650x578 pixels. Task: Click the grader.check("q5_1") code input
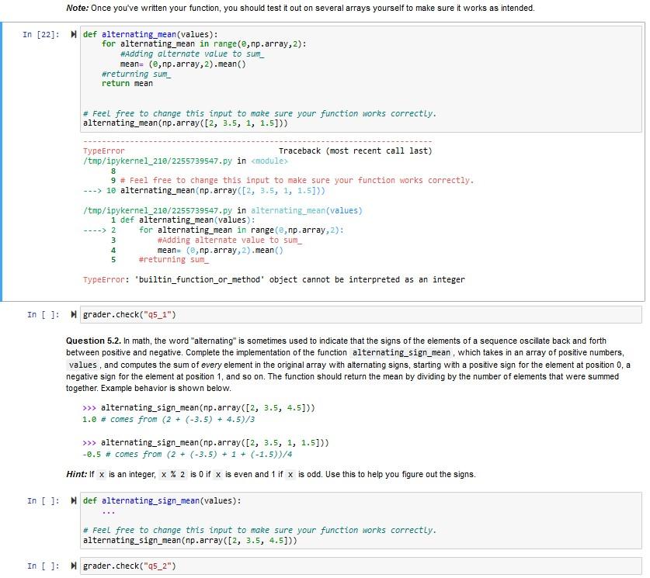pos(360,315)
